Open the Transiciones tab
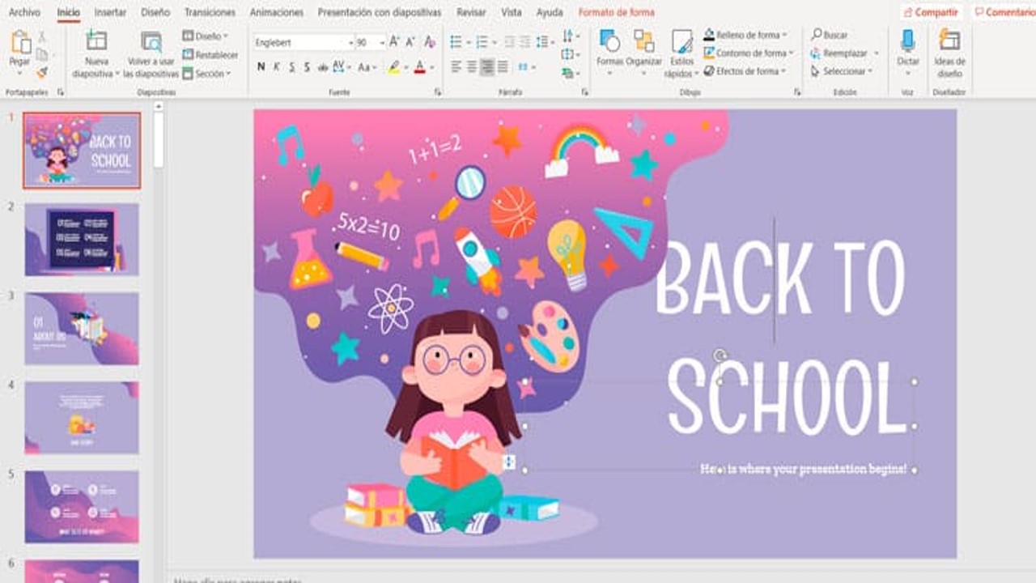 coord(210,12)
